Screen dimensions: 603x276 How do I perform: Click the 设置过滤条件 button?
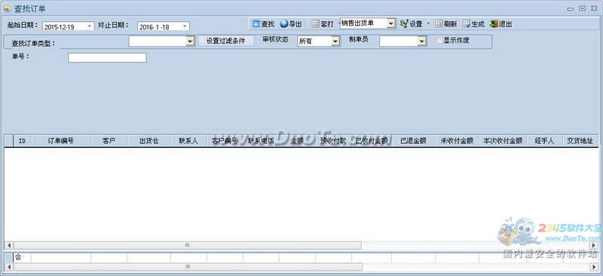point(225,41)
